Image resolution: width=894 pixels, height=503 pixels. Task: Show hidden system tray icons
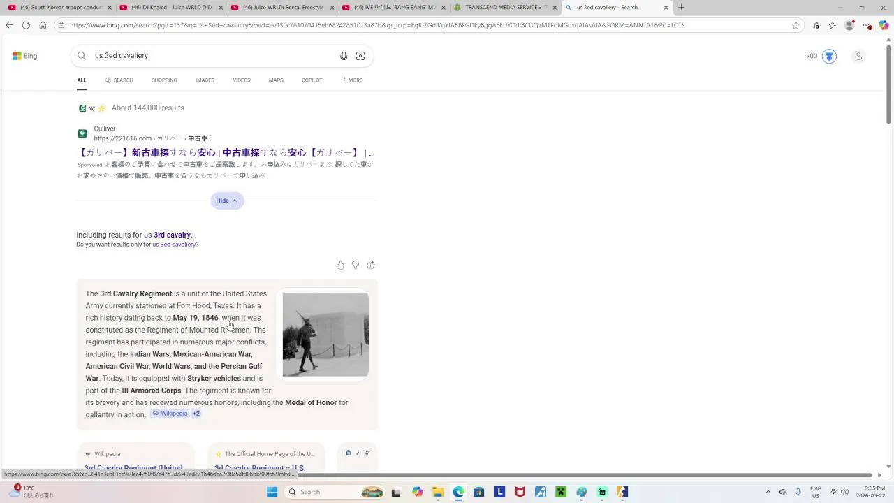(x=768, y=492)
